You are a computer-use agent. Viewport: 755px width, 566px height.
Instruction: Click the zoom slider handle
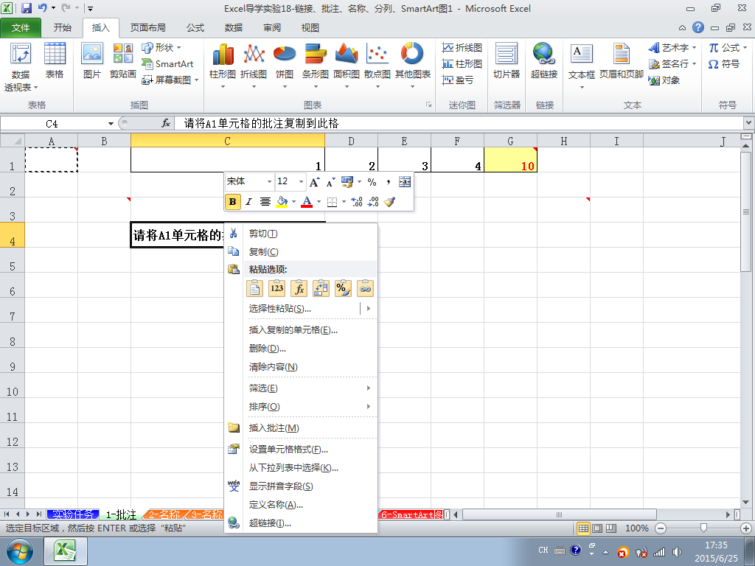click(703, 528)
